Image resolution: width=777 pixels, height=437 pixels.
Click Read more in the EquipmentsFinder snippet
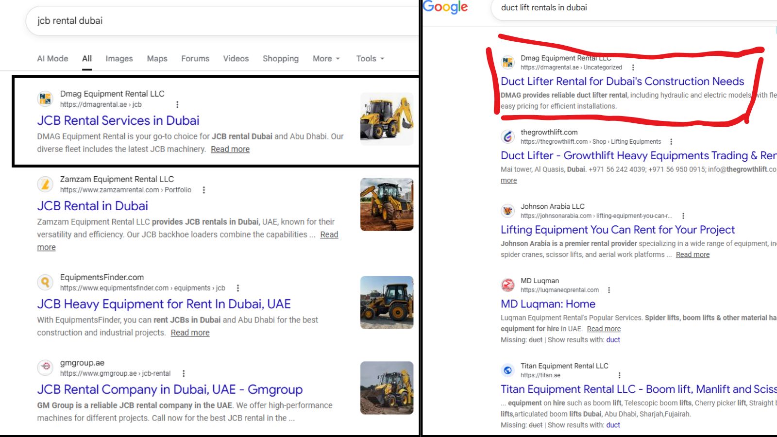click(190, 333)
